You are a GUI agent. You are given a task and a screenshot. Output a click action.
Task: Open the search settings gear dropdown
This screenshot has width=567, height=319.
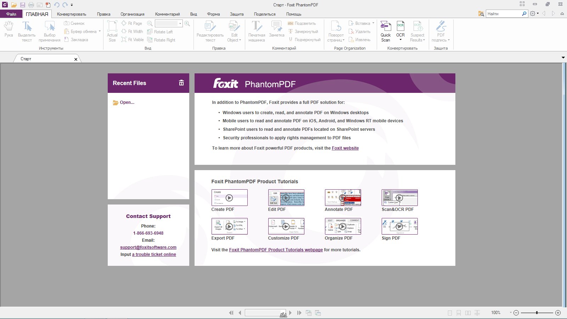[x=534, y=14]
